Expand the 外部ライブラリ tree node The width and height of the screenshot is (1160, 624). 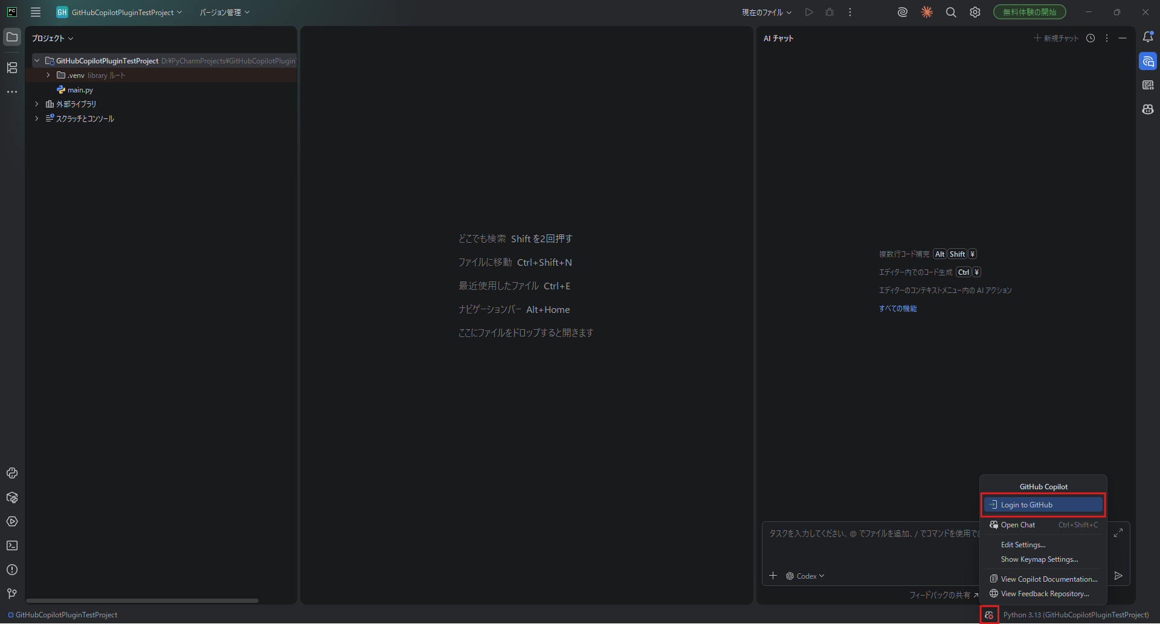37,104
